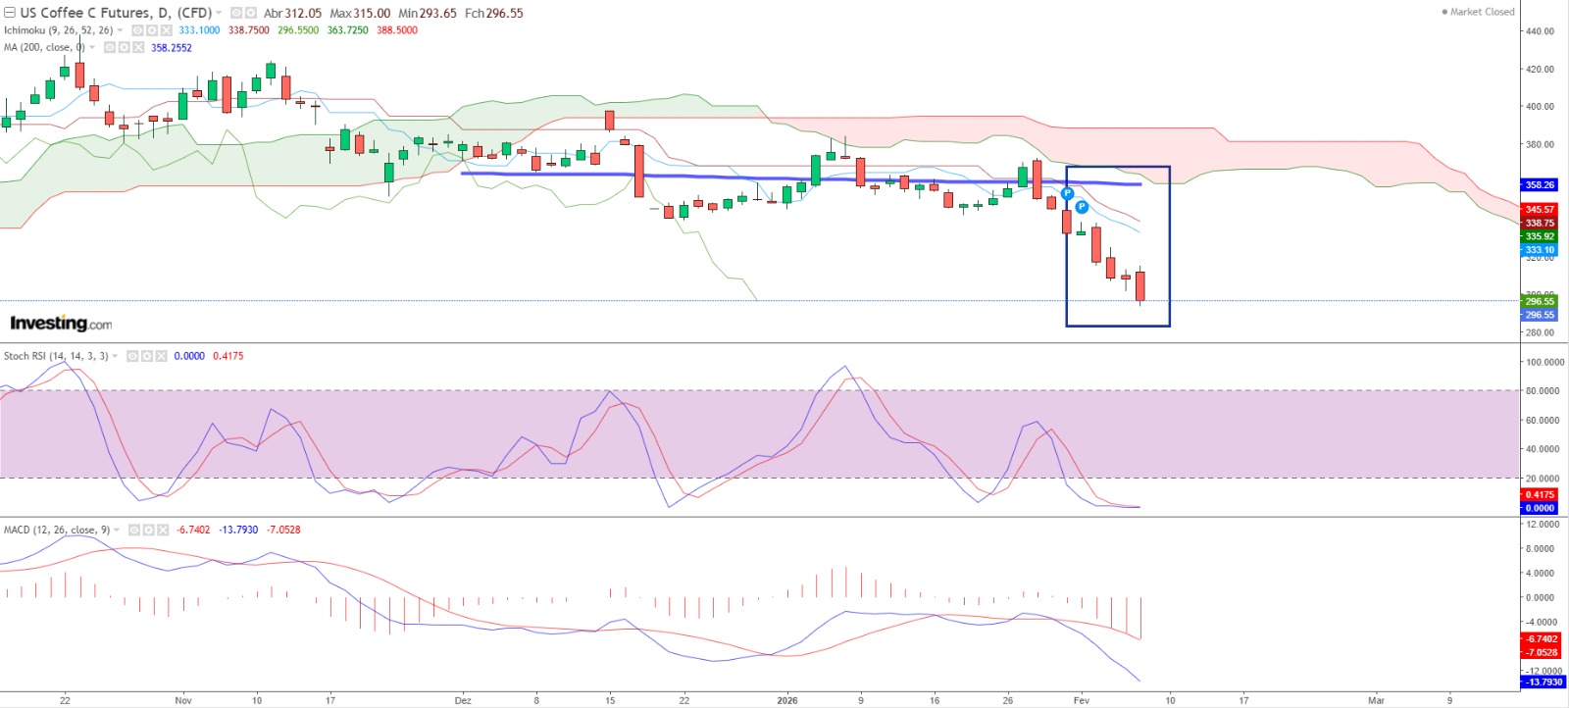Open Ichimoku indicator settings gear
The height and width of the screenshot is (708, 1569).
(x=152, y=30)
